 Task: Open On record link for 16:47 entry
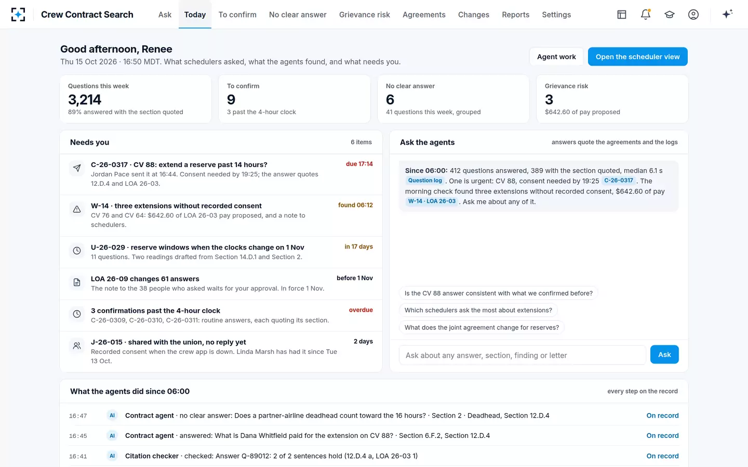coord(662,416)
